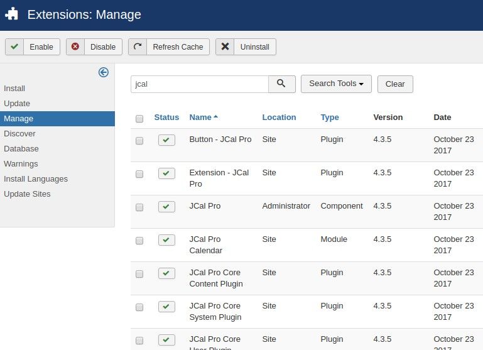This screenshot has width=483, height=350.
Task: Open Install Languages in the sidebar
Action: point(36,179)
